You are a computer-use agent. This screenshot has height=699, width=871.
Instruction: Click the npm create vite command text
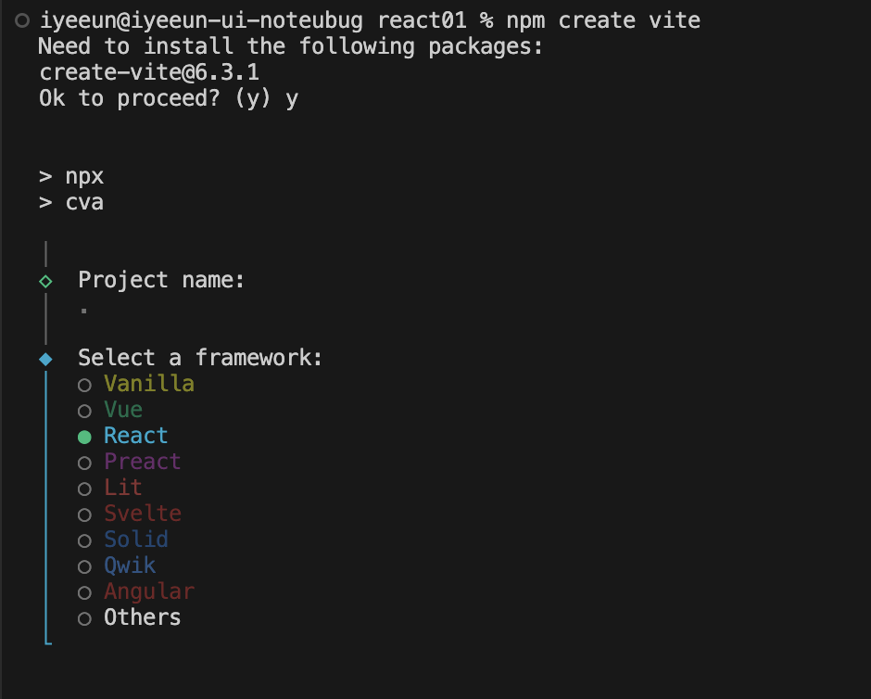[x=603, y=20]
